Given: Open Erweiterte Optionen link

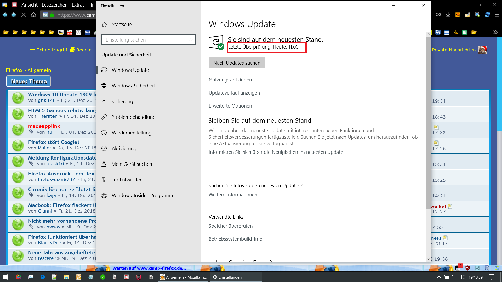Looking at the screenshot, I should coord(230,106).
